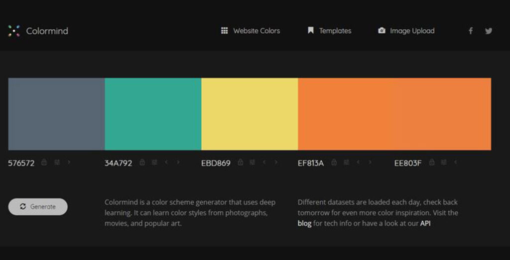Open adjust sliders icon for 576572
Screen dimensions: 510x260
pos(57,162)
